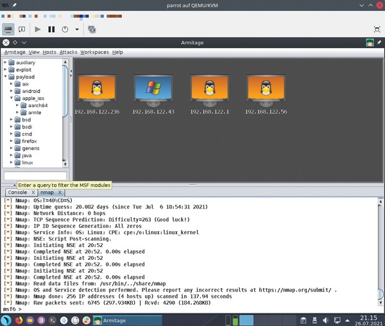Expand the aix payload folder

(12, 83)
